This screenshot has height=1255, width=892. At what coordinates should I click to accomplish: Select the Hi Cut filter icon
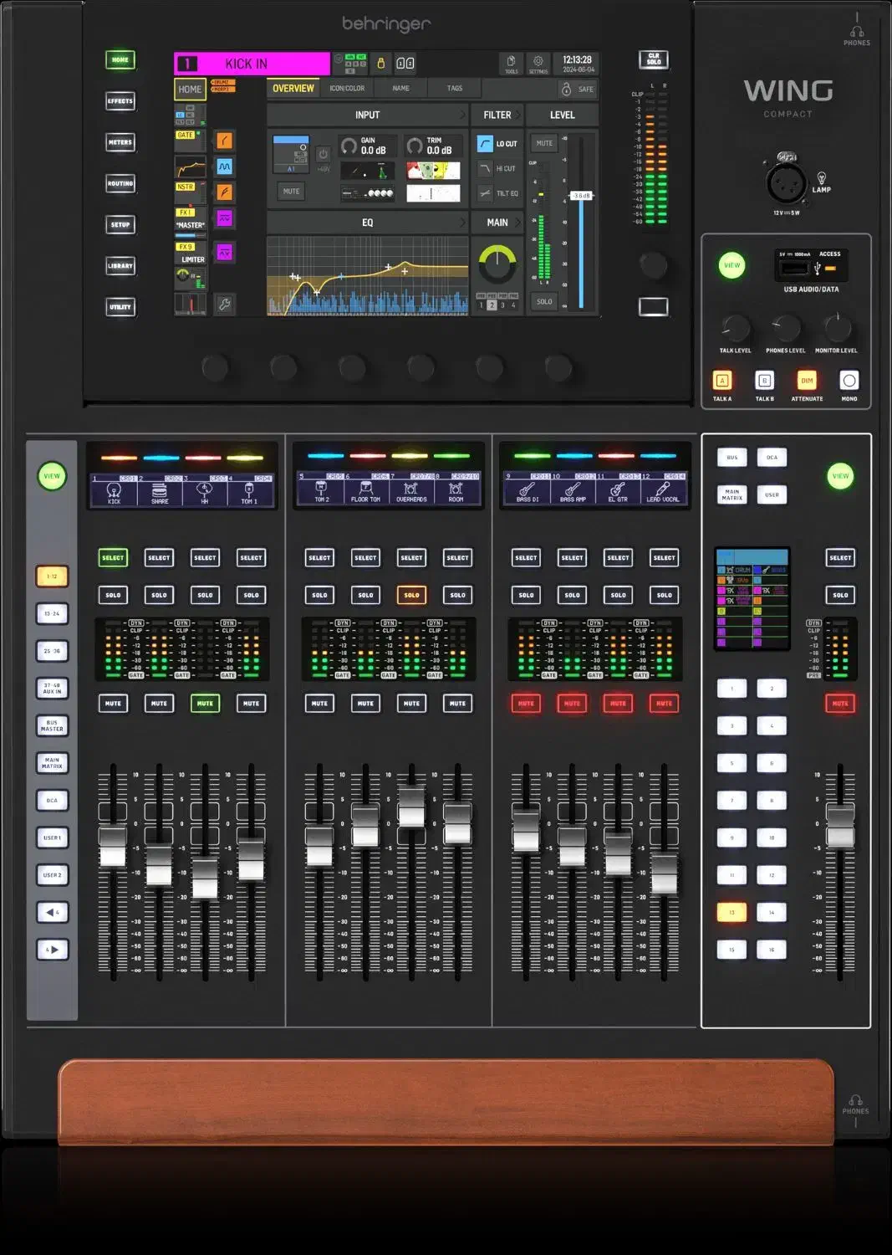tap(485, 168)
